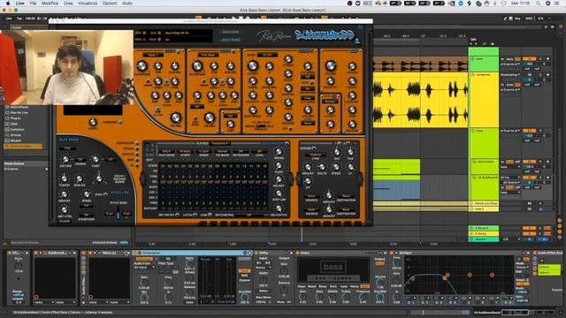Open the Max for Live category
The width and height of the screenshot is (566, 318).
(x=19, y=112)
